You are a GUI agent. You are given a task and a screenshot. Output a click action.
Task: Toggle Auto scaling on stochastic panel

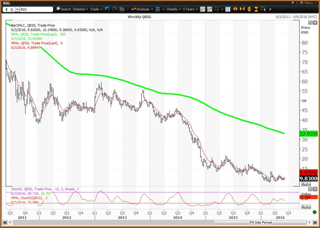pos(306,207)
